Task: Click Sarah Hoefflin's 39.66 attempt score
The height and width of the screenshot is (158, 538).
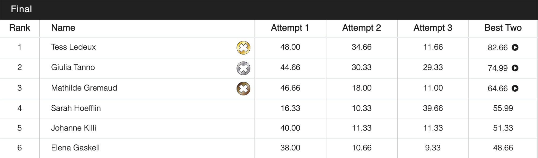Action: point(433,108)
